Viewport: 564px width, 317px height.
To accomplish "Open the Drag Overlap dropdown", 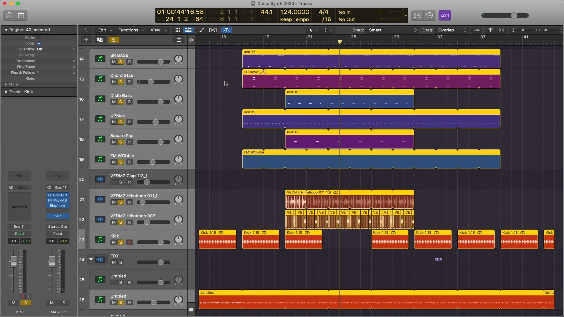I will coord(452,30).
